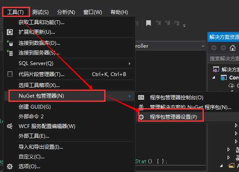Click the Connect to Database icon
Screen dimensions: 239x172
pos(10,43)
